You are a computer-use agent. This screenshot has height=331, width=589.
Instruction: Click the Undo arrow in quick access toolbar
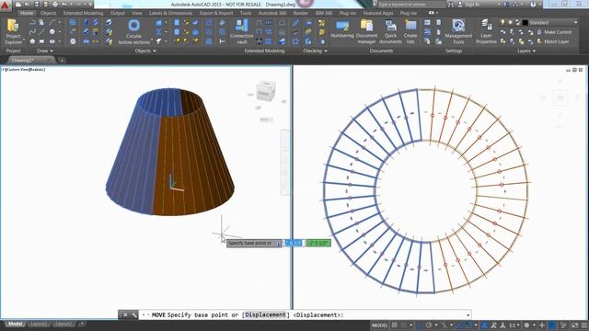64,4
